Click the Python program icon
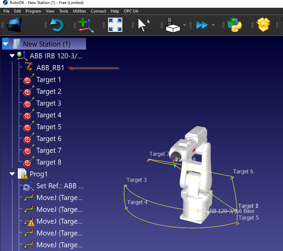This screenshot has height=251, width=283. coord(234,25)
